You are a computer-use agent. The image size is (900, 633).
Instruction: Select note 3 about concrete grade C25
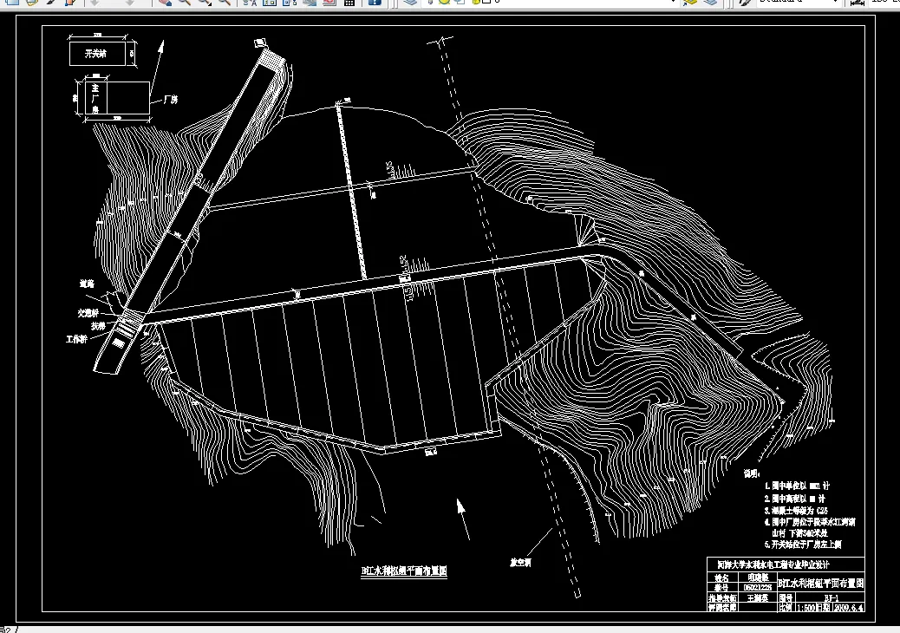[796, 510]
